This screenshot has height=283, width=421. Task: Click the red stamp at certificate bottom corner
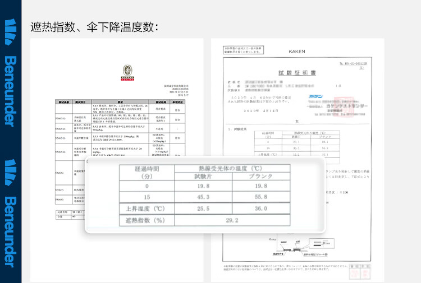pos(359,272)
